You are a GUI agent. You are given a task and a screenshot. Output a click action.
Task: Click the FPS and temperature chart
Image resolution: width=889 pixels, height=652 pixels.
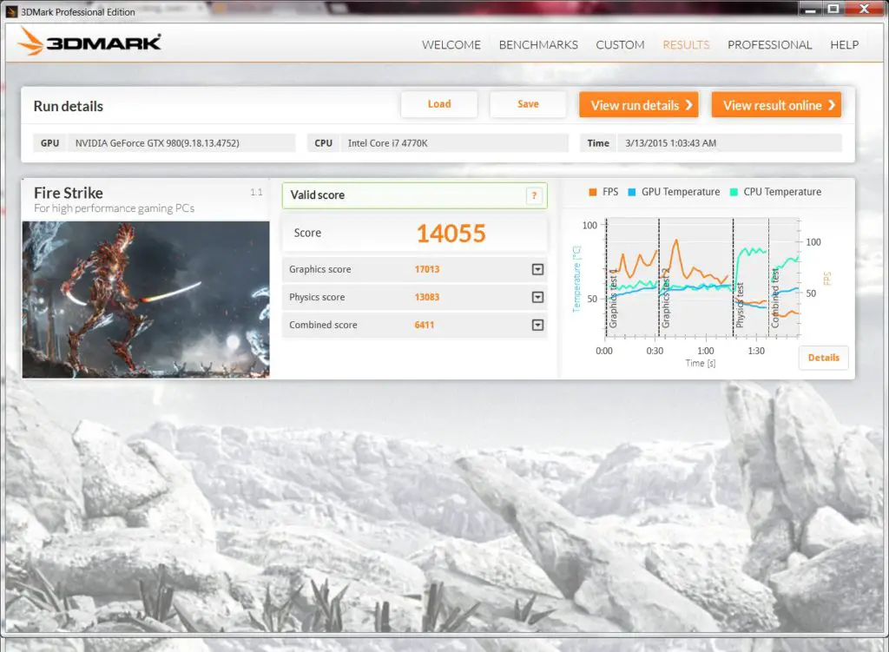pyautogui.click(x=703, y=278)
